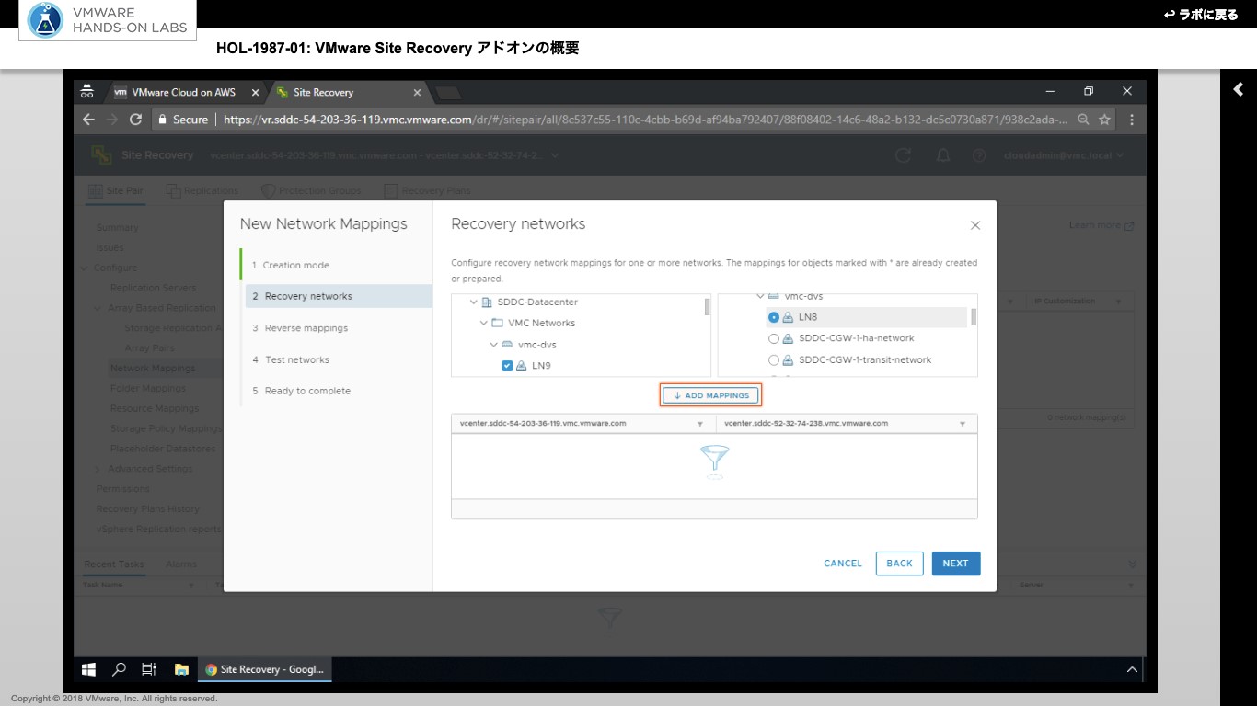Click the SDDC-Datacenter datacenter icon
Viewport: 1257px width, 706px height.
[x=487, y=302]
